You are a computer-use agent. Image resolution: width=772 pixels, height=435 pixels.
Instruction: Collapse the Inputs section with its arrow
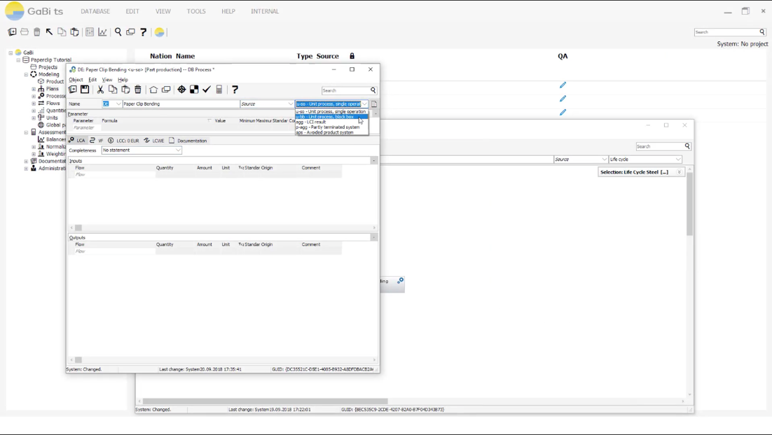[373, 161]
